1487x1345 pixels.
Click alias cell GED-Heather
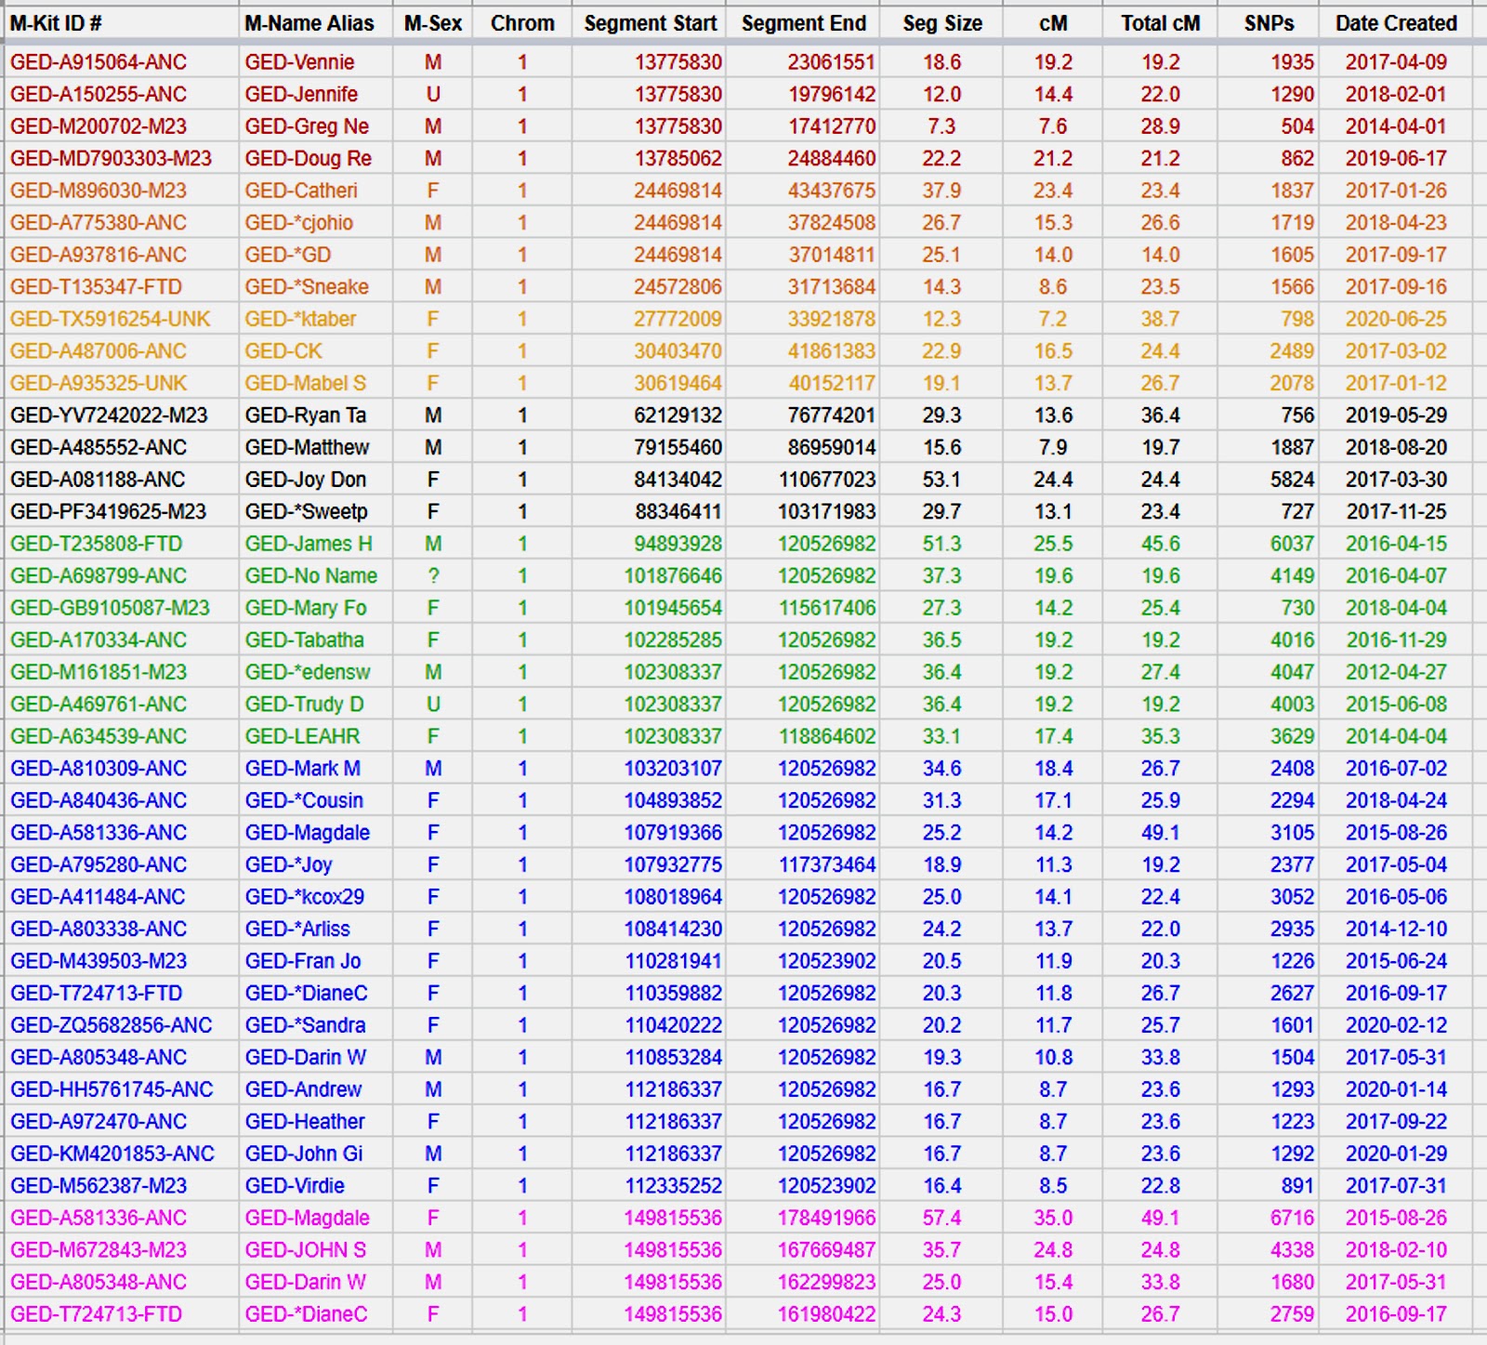[305, 1122]
